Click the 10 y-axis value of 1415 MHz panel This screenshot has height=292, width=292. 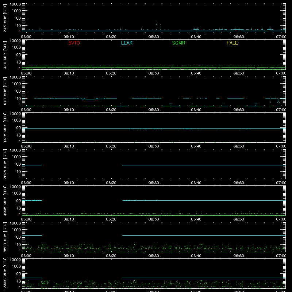[x=19, y=135]
